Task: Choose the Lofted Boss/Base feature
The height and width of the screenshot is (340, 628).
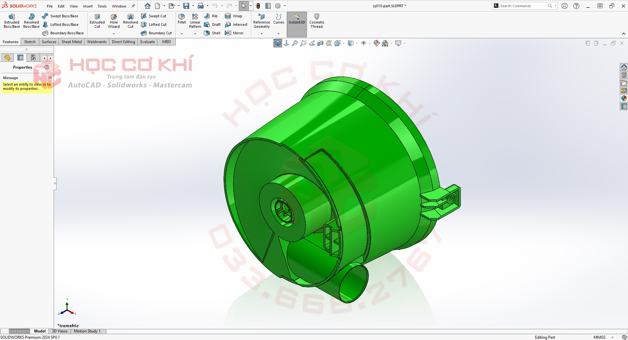Action: pos(60,25)
